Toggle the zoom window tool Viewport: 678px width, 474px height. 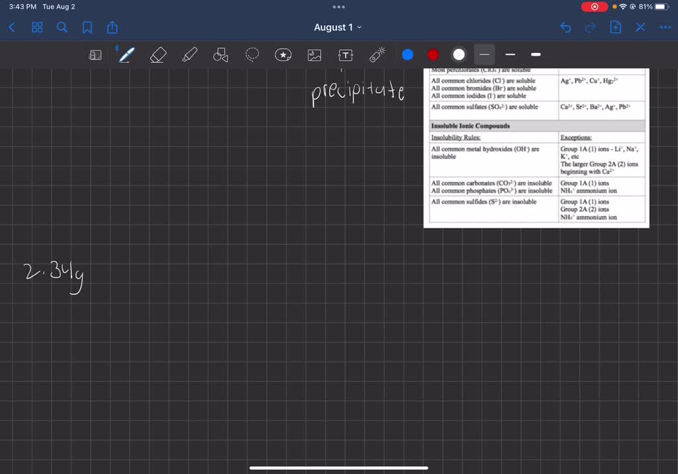[95, 55]
